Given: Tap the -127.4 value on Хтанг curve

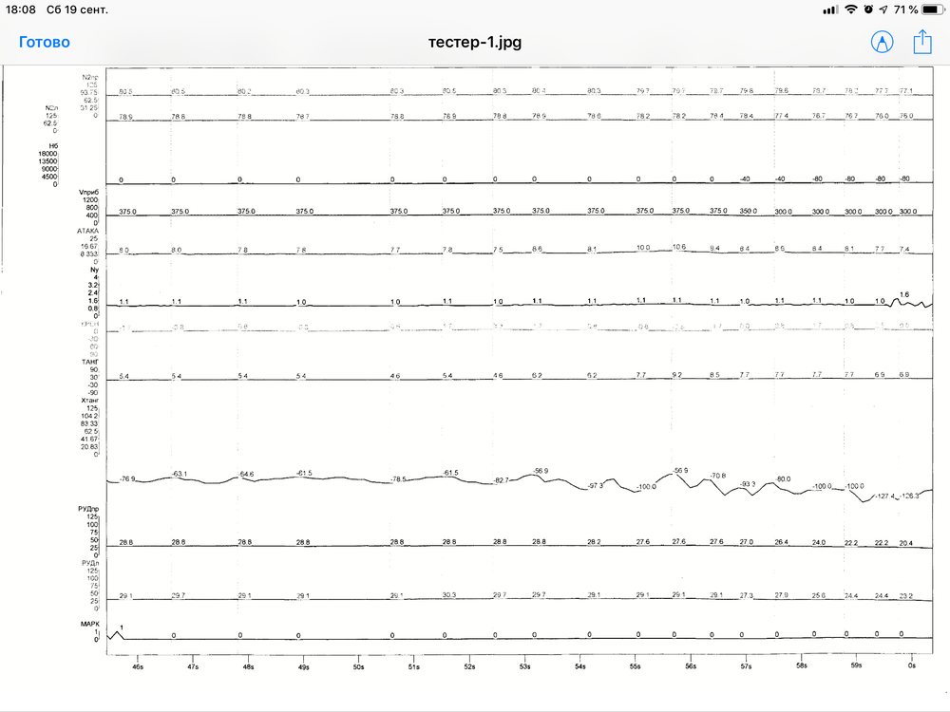Looking at the screenshot, I should 885,496.
